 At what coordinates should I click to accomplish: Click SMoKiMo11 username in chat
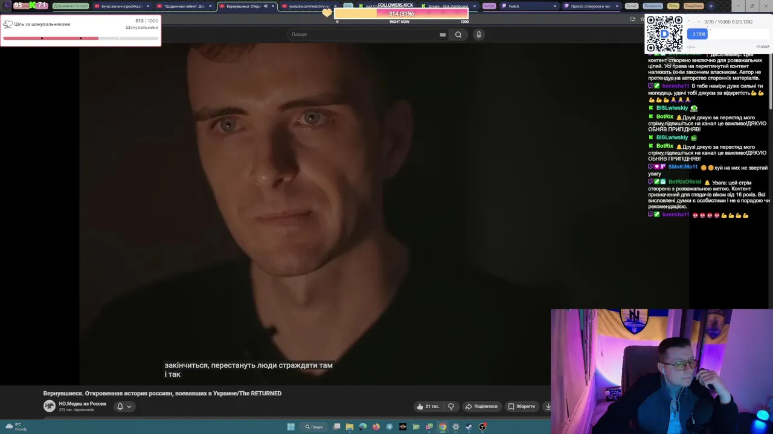click(682, 167)
